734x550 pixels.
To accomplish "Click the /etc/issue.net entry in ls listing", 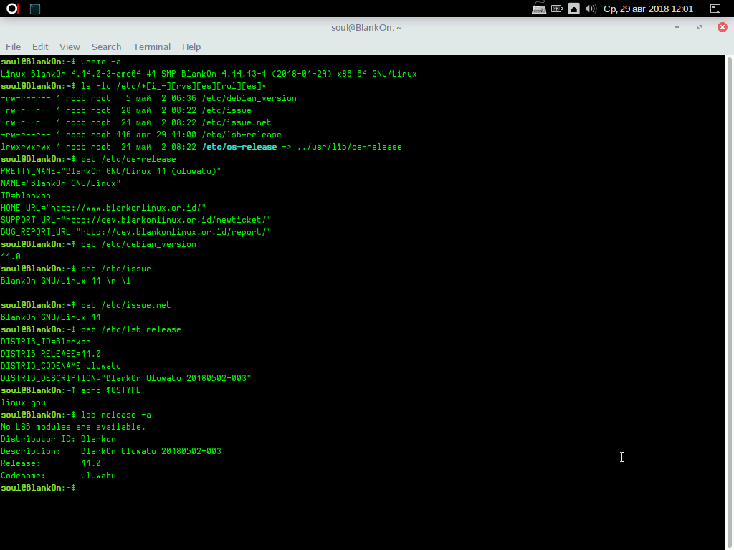I will (x=237, y=122).
